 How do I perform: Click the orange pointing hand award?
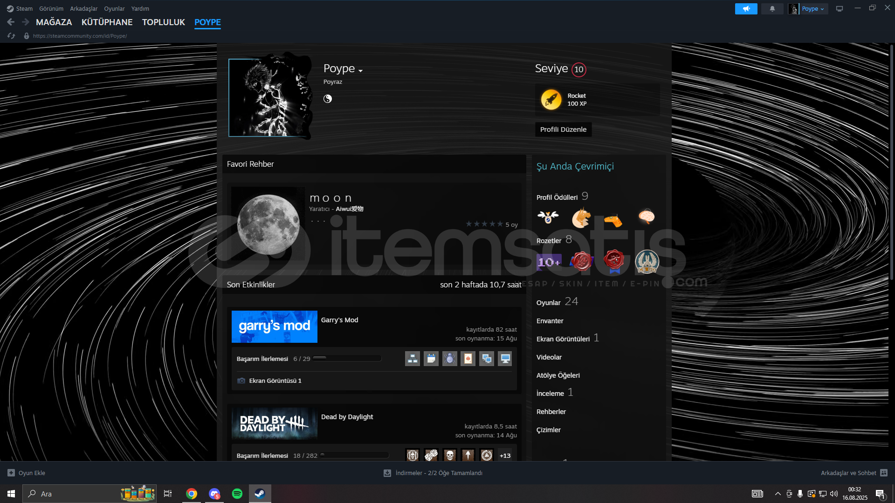pyautogui.click(x=613, y=219)
